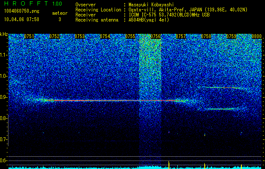Click the yellow meteor spike after 0759
The image size is (265, 169).
click(x=241, y=166)
